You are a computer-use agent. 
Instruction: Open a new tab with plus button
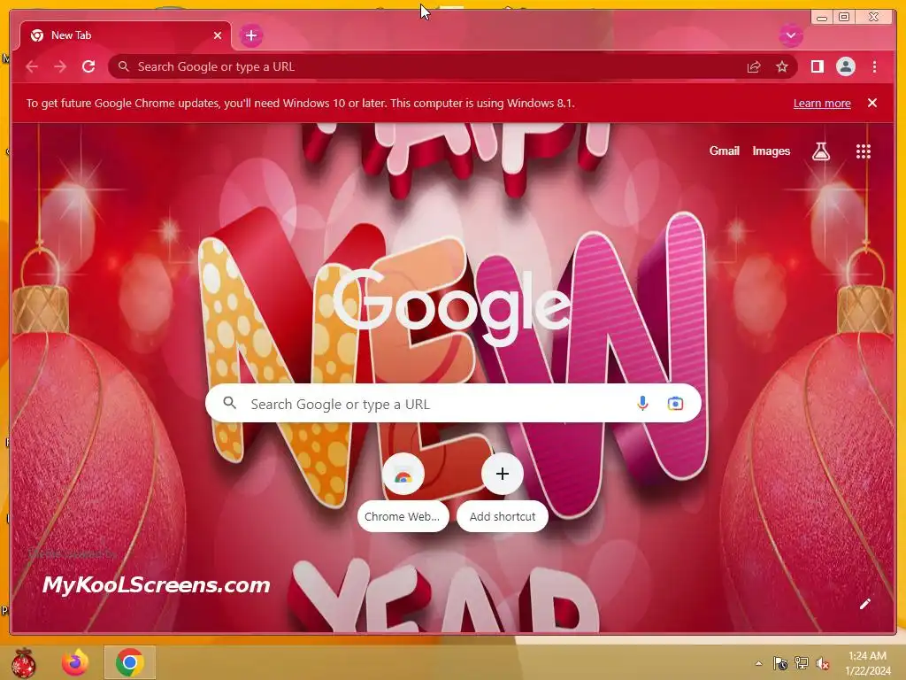(250, 35)
